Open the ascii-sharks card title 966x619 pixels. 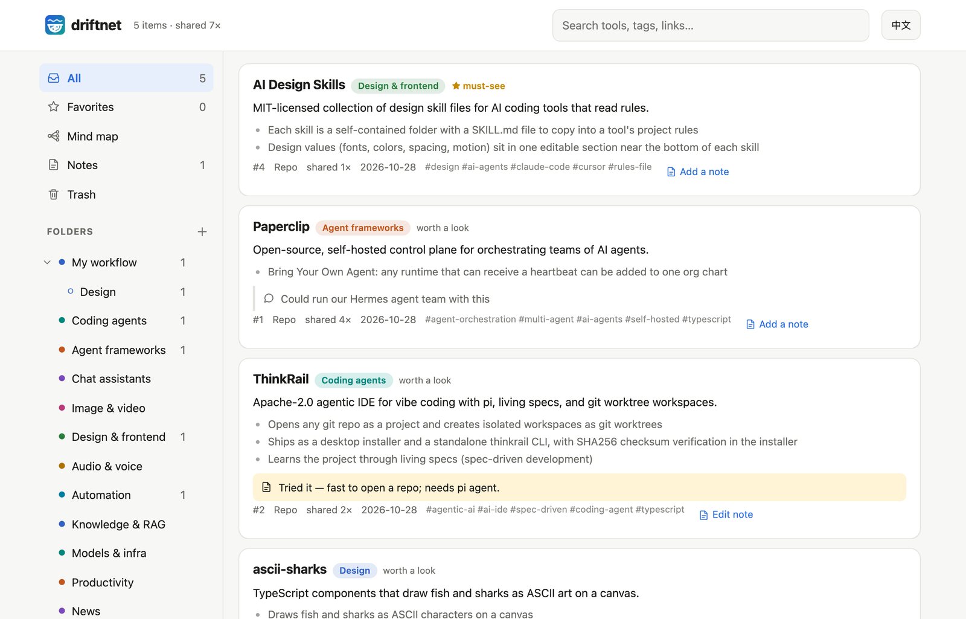290,569
